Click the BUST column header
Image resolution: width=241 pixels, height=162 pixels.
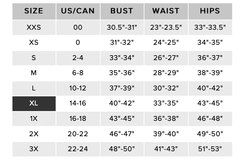point(122,11)
